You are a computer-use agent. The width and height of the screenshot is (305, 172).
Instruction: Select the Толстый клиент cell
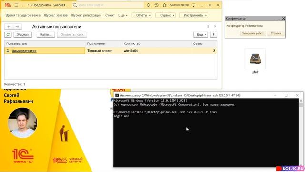tap(104, 51)
